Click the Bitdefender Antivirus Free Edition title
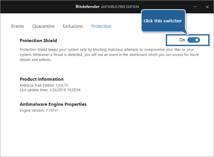214x157 pixels. coord(107,7)
